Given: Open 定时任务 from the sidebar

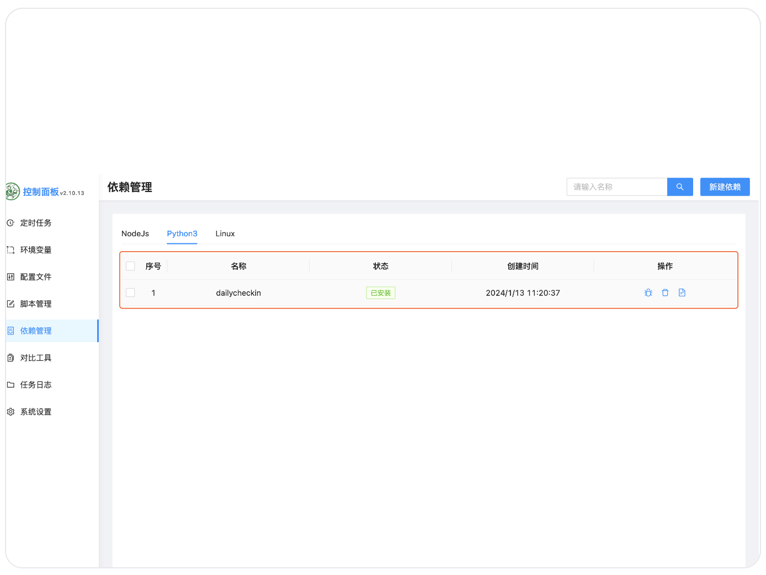Looking at the screenshot, I should tap(36, 223).
